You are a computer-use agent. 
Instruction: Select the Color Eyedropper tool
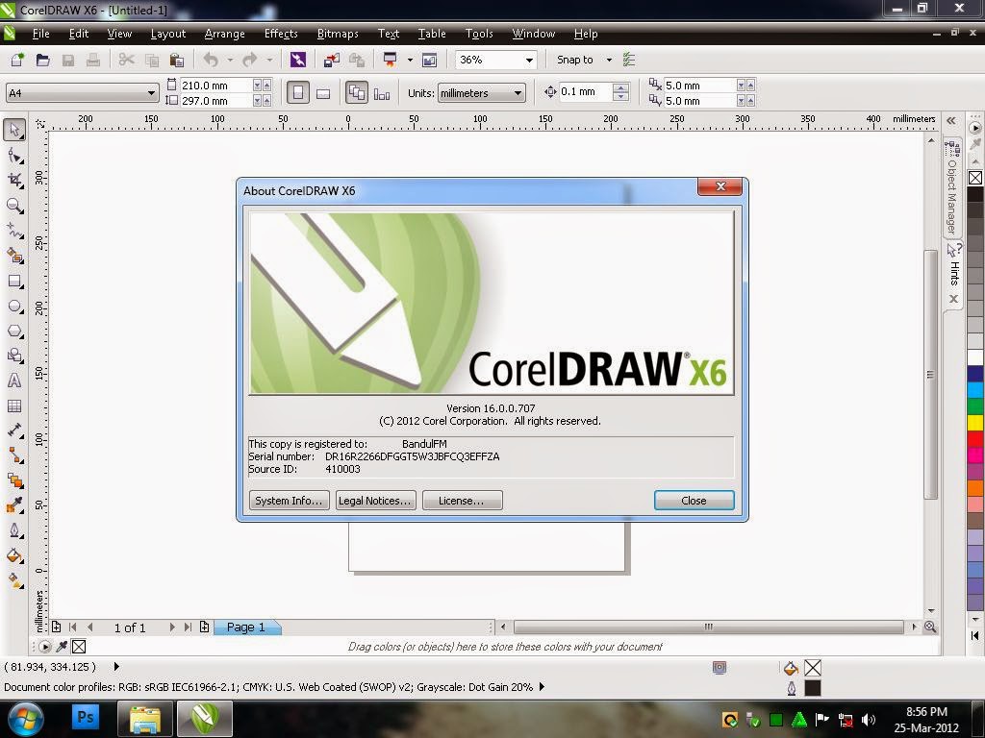[x=14, y=505]
